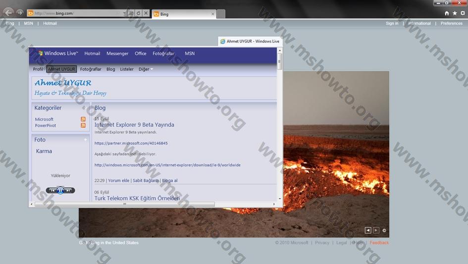Click the Bing favicon in address bar
Image resolution: width=468 pixels, height=264 pixels.
[x=30, y=13]
